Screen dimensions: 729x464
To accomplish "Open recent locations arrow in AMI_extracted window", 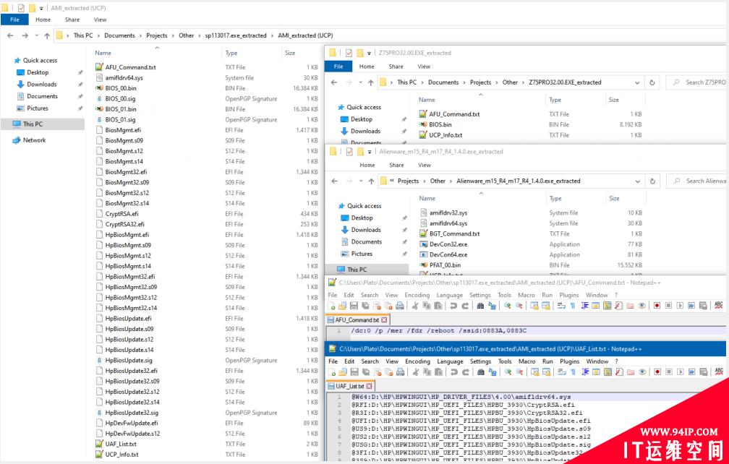I will (36, 35).
